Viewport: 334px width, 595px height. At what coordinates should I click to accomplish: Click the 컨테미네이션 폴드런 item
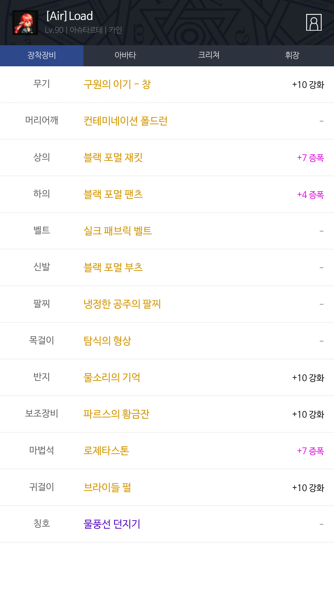[x=125, y=121]
